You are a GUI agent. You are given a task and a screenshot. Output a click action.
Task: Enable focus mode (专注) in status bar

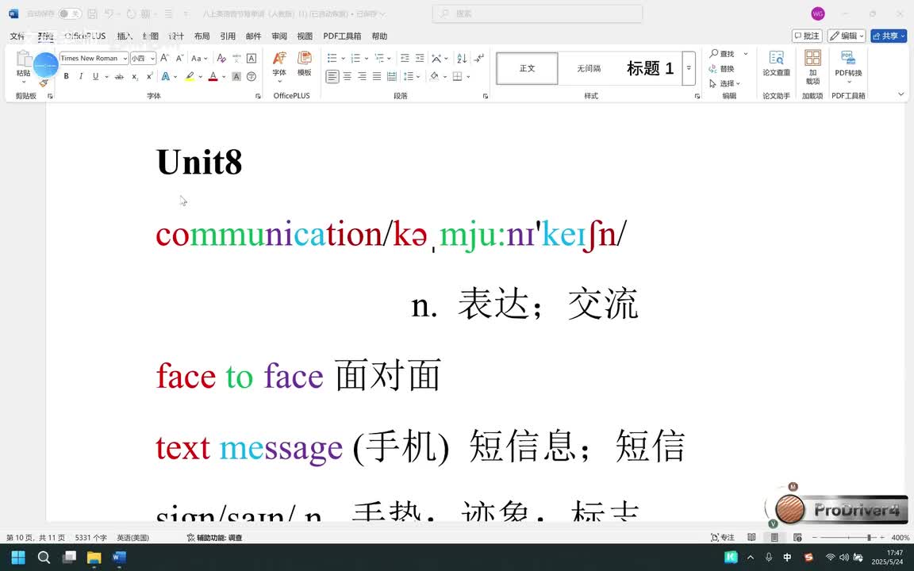pyautogui.click(x=723, y=537)
